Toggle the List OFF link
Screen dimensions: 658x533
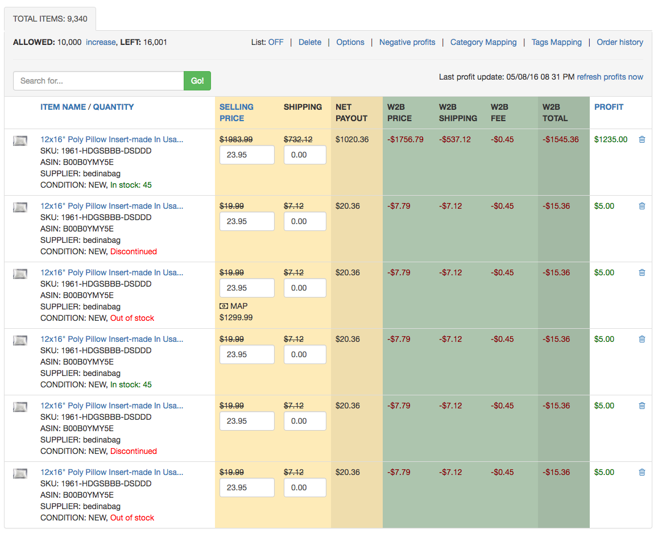(276, 42)
